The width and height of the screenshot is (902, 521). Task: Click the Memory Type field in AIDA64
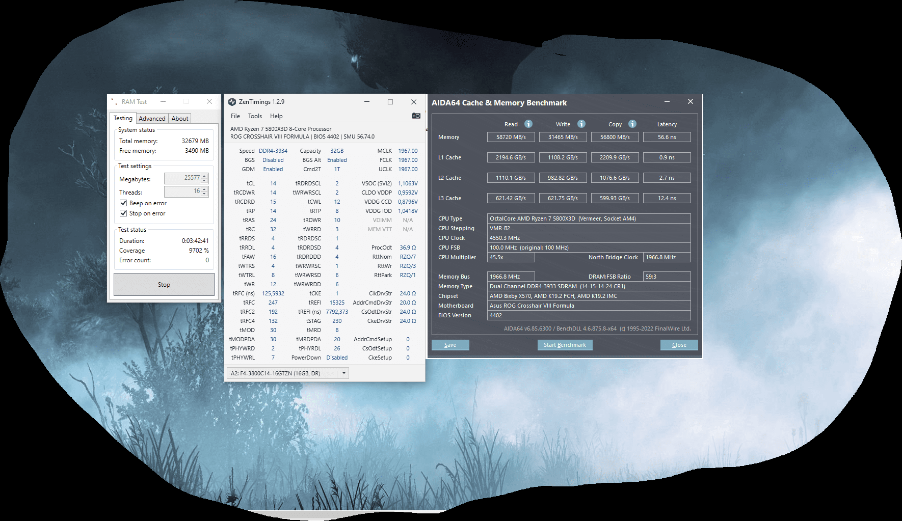coord(589,286)
